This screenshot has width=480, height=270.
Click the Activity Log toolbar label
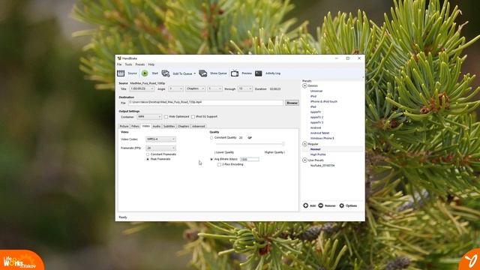coord(273,73)
